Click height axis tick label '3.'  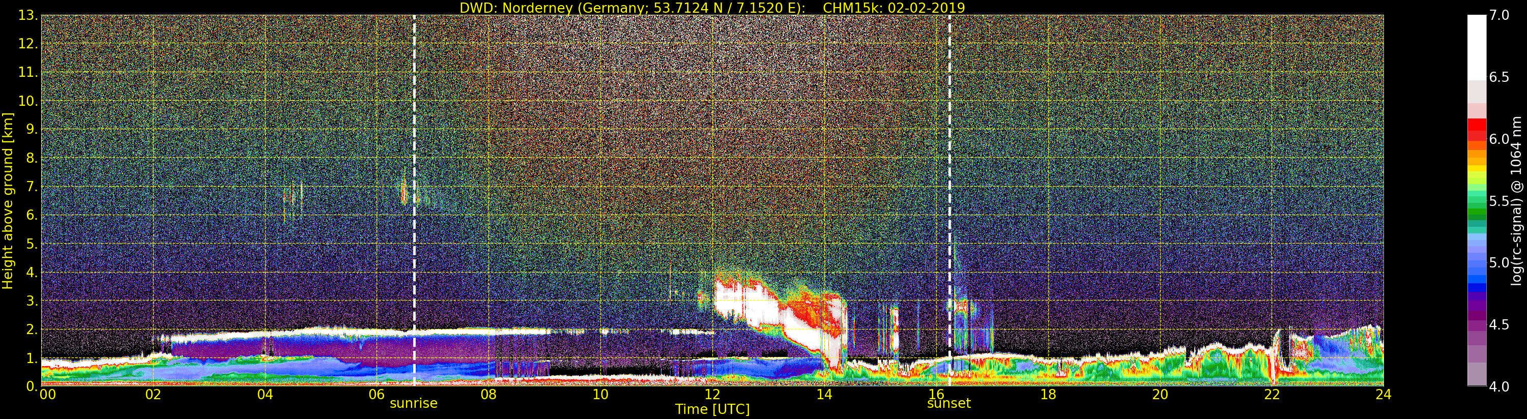pyautogui.click(x=32, y=301)
